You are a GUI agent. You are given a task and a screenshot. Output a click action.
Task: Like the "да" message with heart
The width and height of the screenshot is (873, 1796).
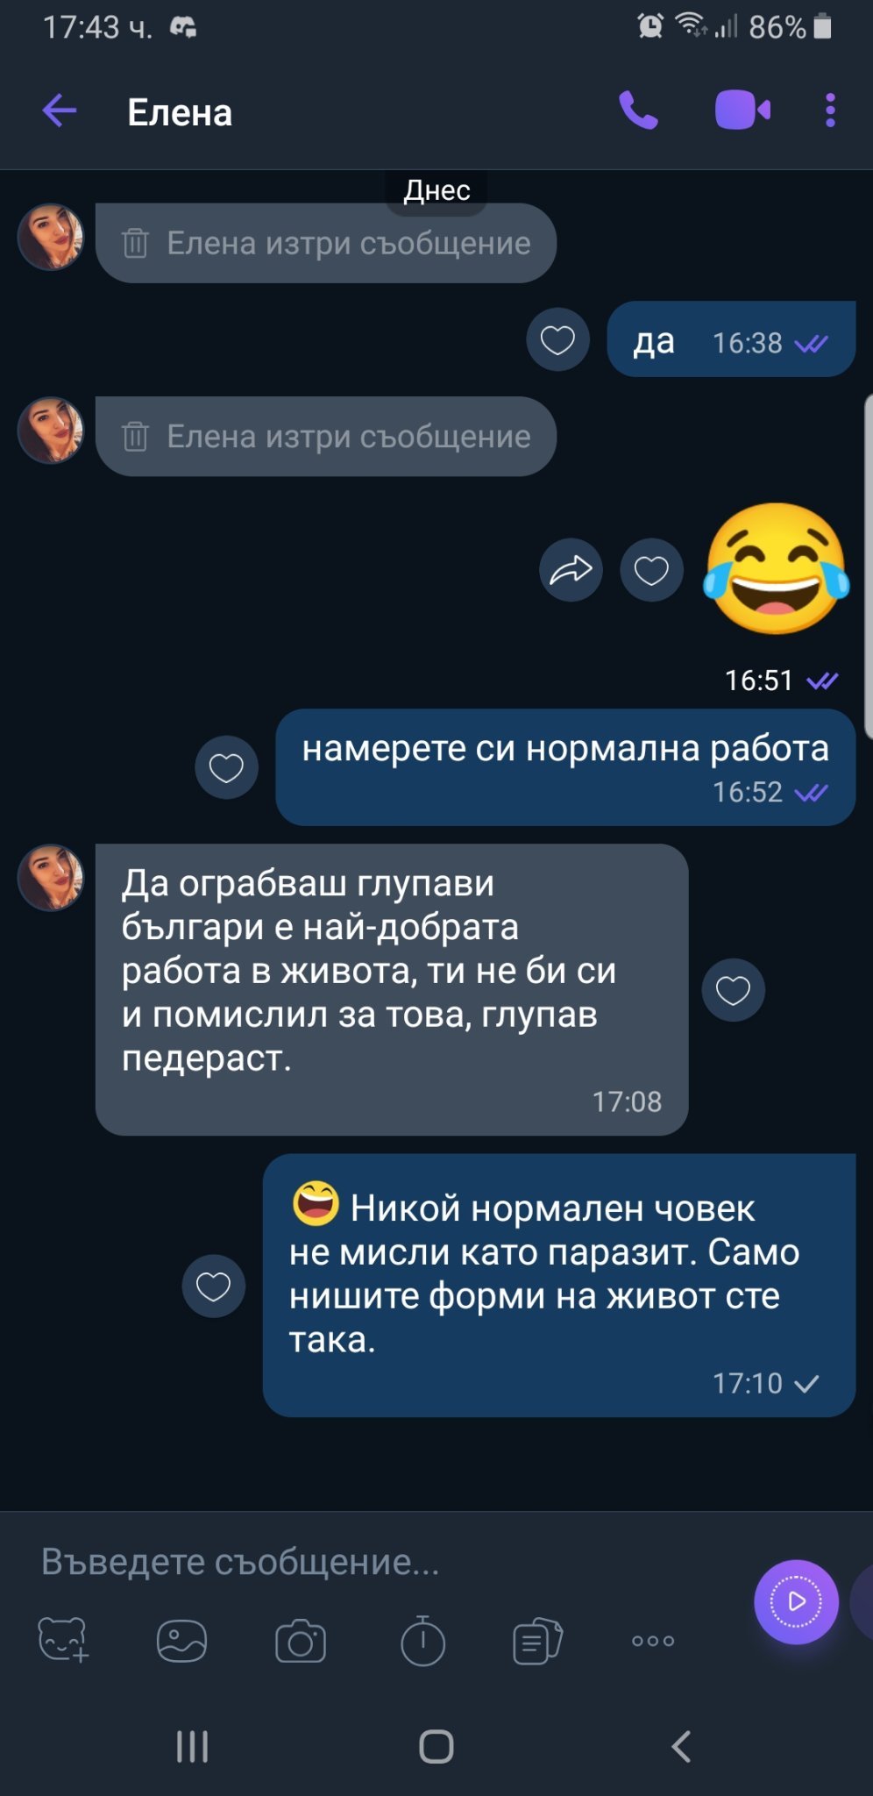[x=557, y=339]
